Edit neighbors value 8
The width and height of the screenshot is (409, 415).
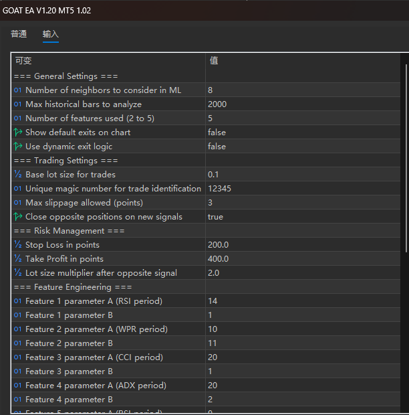(x=303, y=90)
